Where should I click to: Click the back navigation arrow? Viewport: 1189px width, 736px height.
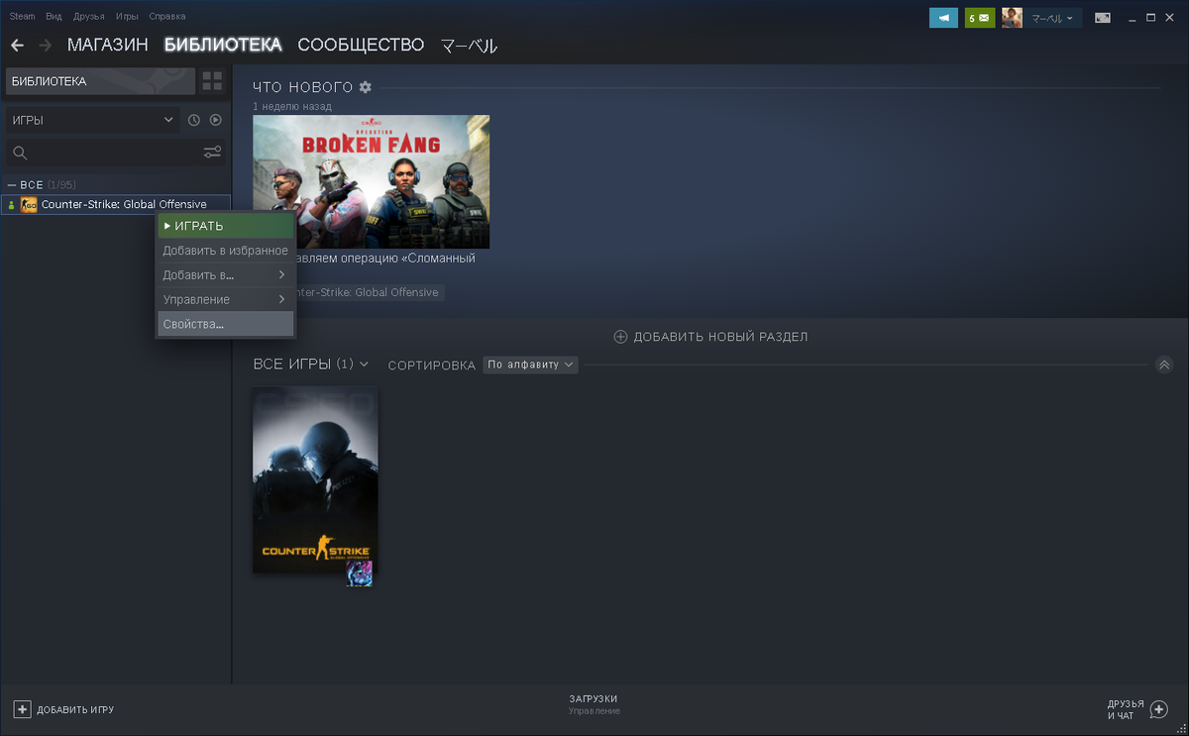(17, 46)
